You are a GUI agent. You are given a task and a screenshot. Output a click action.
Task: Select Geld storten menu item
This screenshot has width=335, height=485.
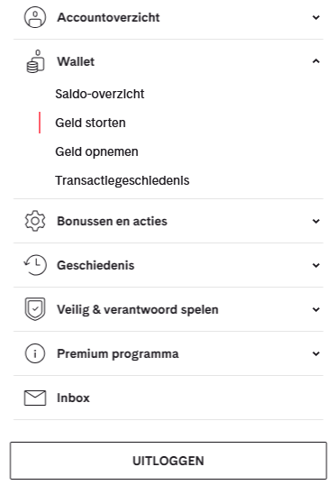point(90,123)
